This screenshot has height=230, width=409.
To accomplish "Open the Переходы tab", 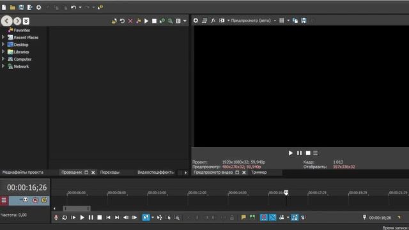I will [x=110, y=172].
